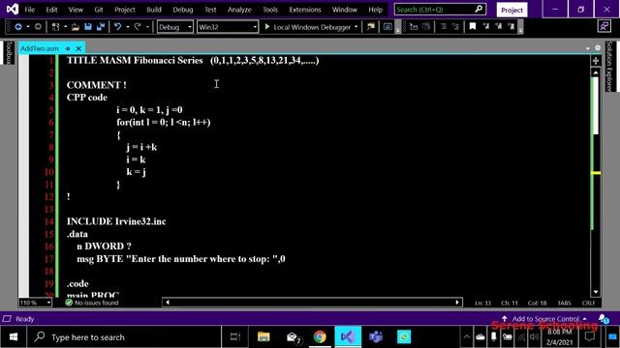Click the Search (Ctrl+Q) box
Screen dimensions: 620x348
click(x=440, y=9)
